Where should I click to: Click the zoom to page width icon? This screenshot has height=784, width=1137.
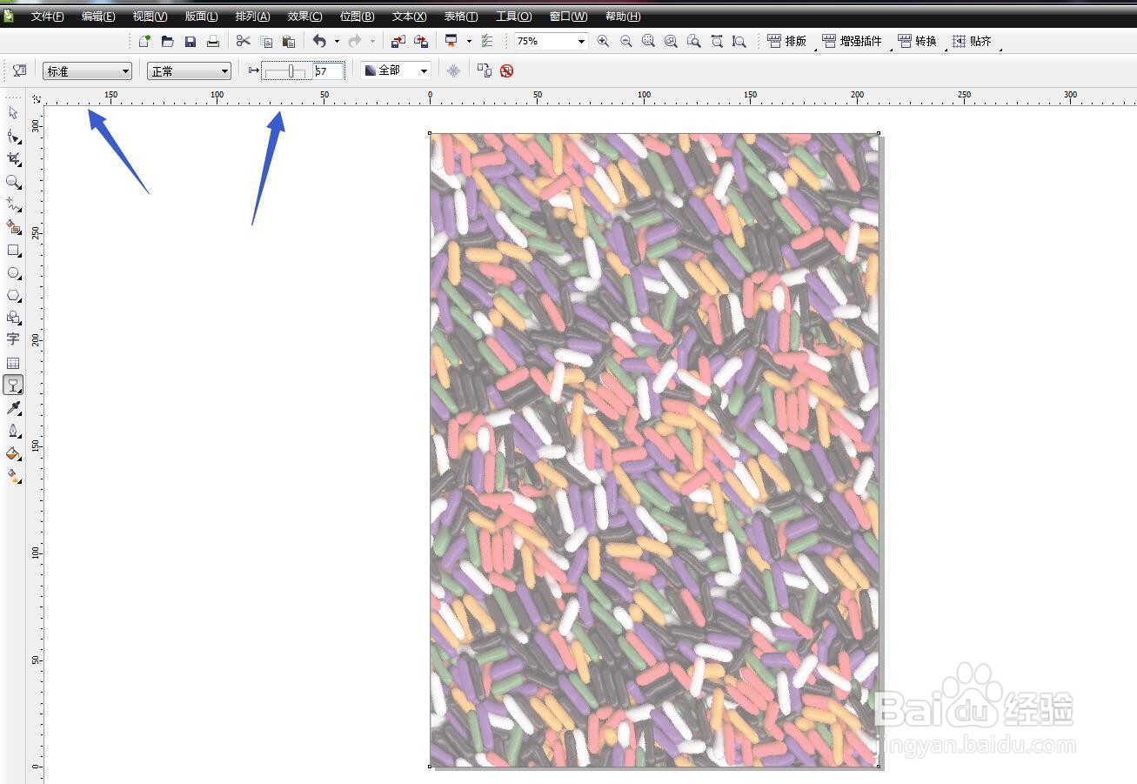[x=716, y=41]
